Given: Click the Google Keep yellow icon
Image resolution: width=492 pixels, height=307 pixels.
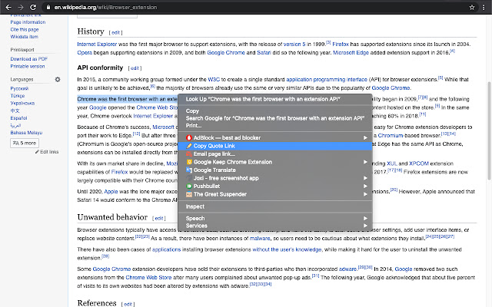Looking at the screenshot, I should pos(189,162).
